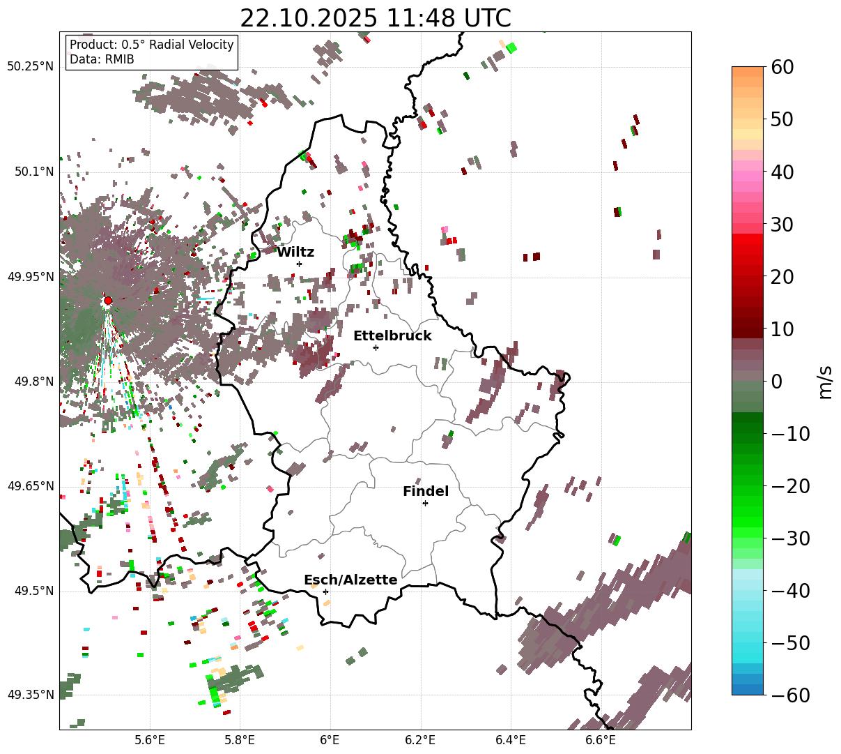This screenshot has width=841, height=754.
Task: Click the colorbar tick label −10
Action: [x=789, y=434]
